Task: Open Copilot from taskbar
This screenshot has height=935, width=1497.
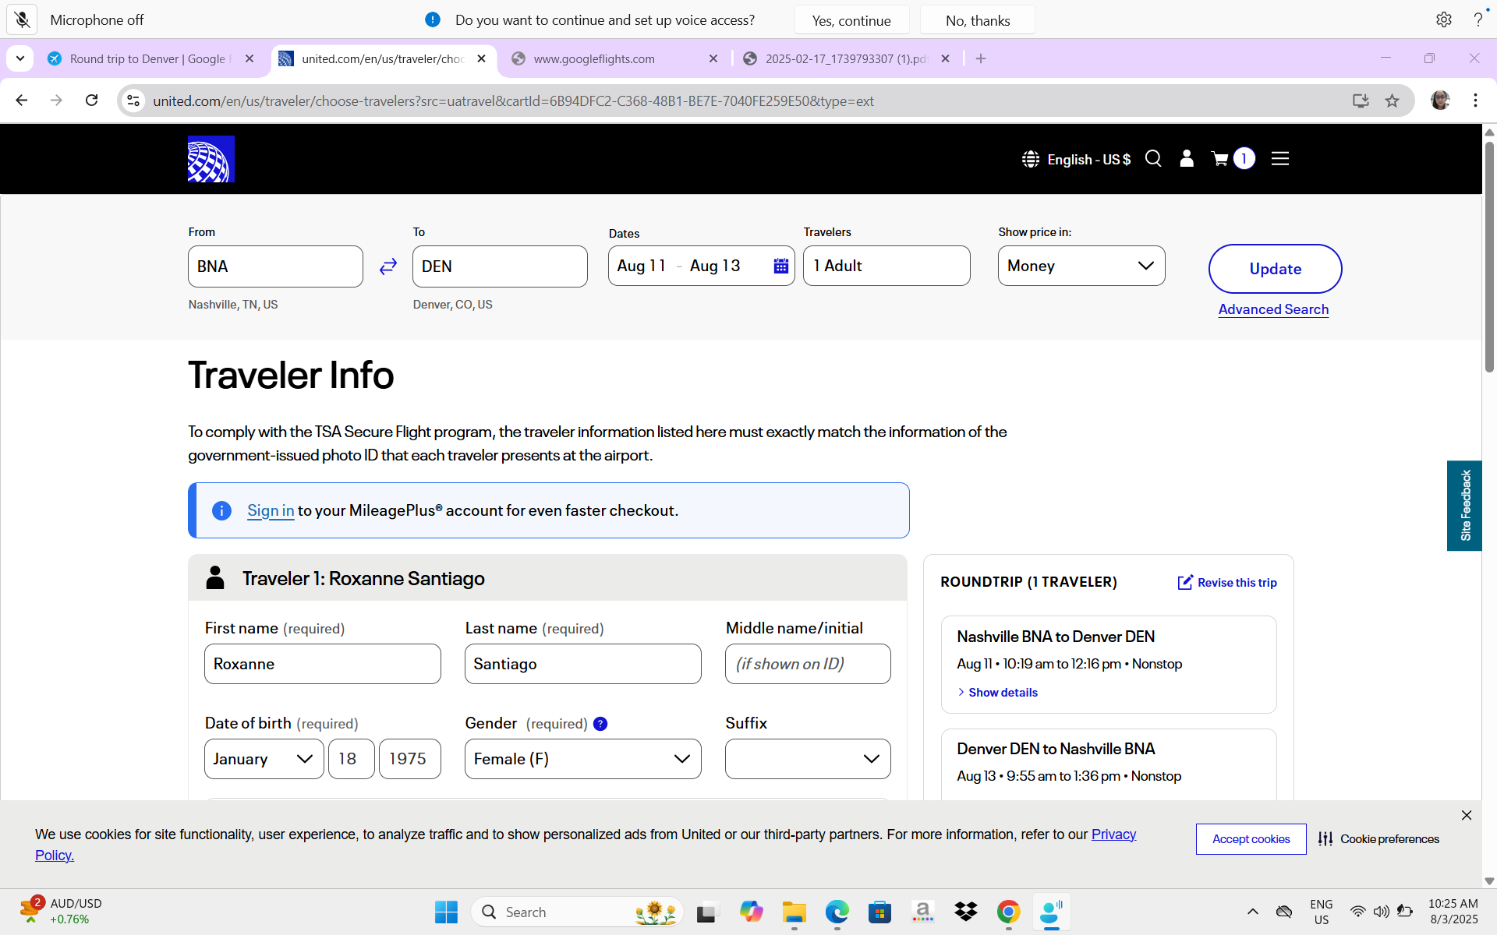Action: tap(752, 912)
